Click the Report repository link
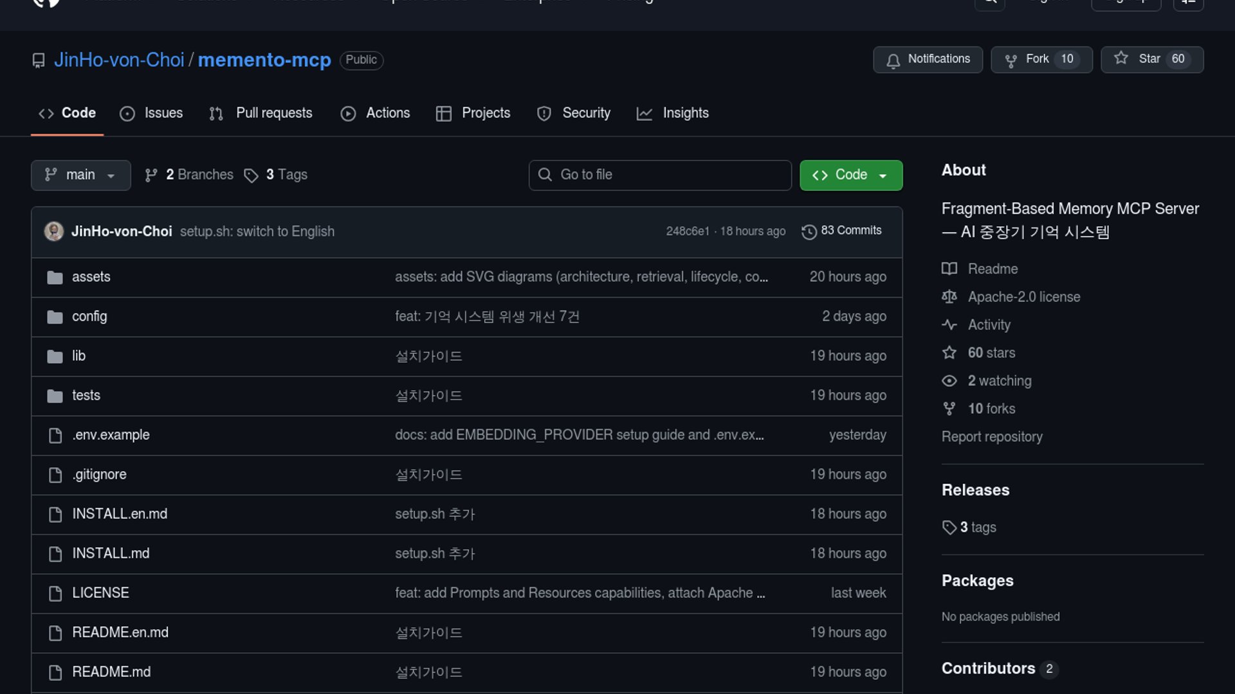This screenshot has width=1235, height=694. 991,437
